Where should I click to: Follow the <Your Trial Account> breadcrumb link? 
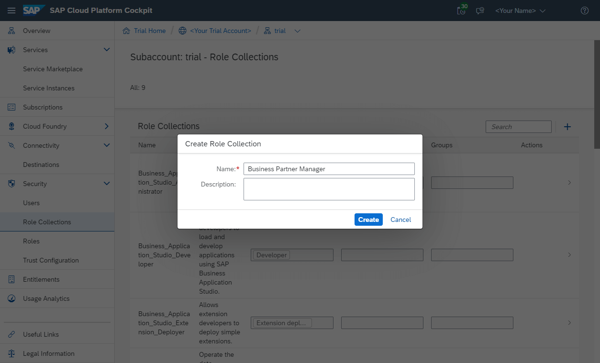[x=221, y=31]
